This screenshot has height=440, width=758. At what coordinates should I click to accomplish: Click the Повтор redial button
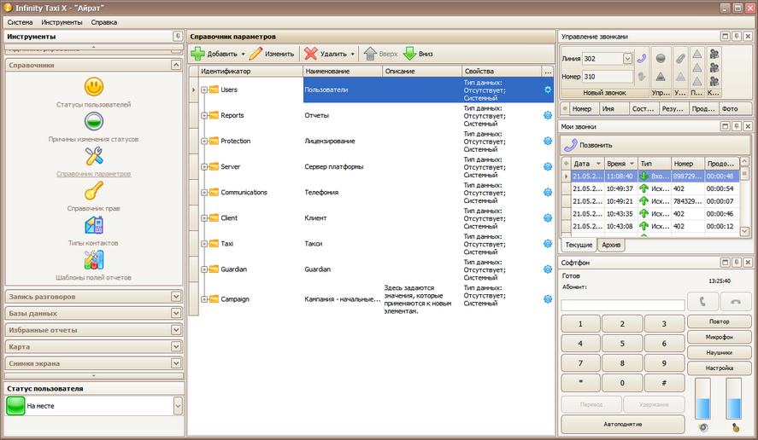[x=720, y=321]
